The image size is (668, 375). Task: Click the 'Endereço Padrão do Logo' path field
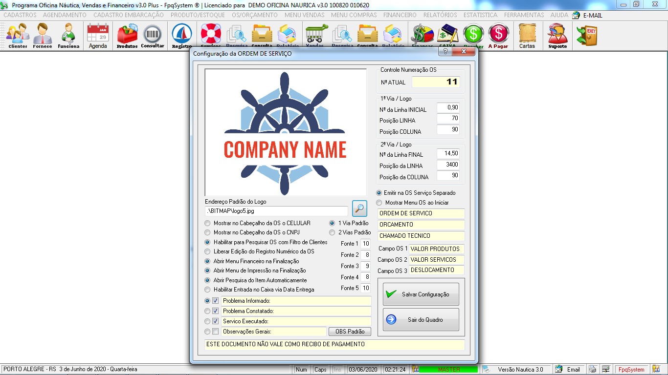(276, 211)
